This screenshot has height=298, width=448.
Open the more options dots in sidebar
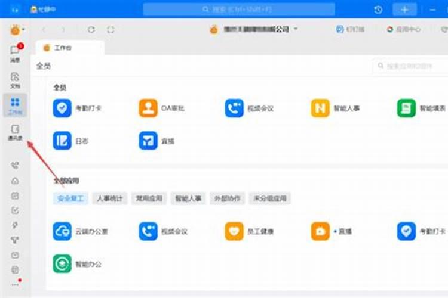click(15, 284)
